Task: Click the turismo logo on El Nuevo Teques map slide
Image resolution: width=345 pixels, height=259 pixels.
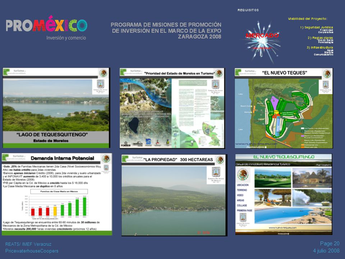Action: (x=246, y=72)
